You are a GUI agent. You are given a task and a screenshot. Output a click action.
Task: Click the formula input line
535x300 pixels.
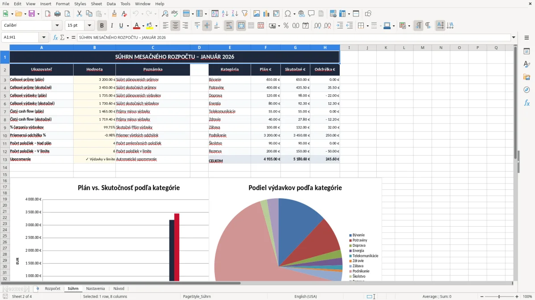point(293,37)
